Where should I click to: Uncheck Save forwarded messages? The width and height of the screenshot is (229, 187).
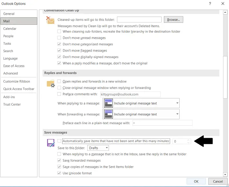pyautogui.click(x=59, y=160)
